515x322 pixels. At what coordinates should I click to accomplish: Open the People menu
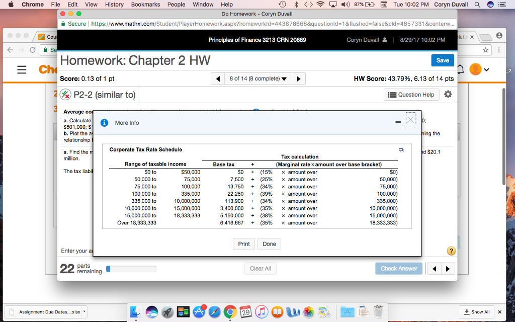(x=177, y=4)
